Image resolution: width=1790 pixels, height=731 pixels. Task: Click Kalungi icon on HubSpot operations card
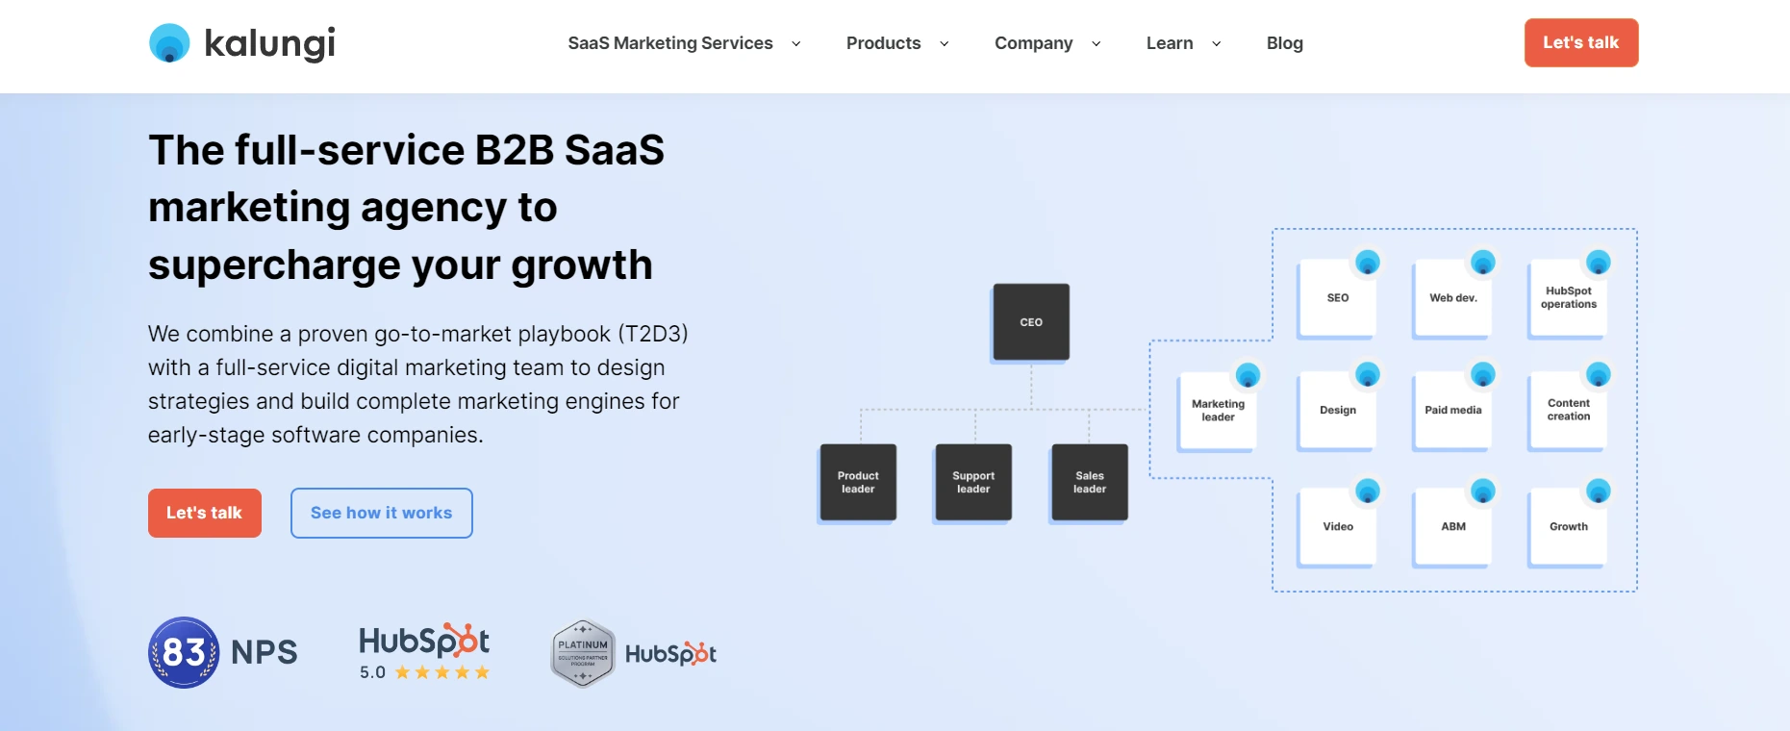1599,262
